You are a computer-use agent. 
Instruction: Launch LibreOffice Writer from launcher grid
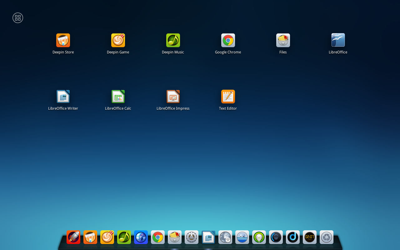tap(63, 97)
